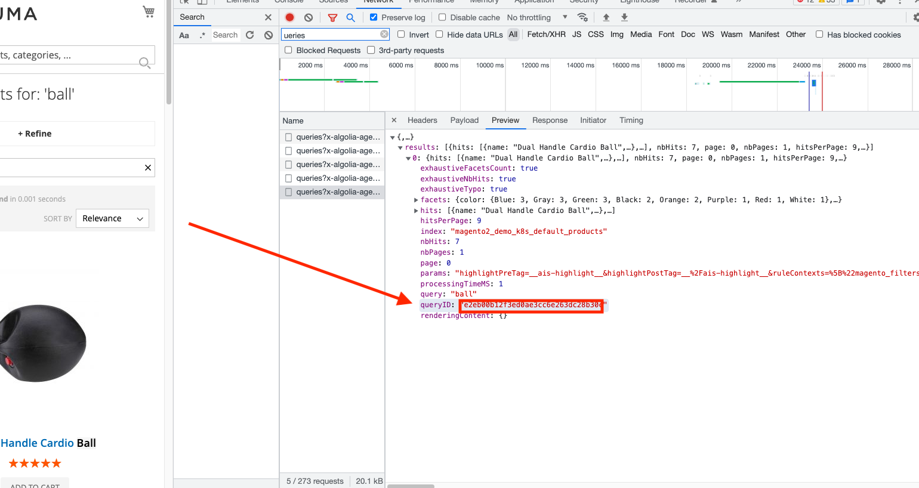919x488 pixels.
Task: Collapse the root {,…} JSON object
Action: [x=393, y=137]
